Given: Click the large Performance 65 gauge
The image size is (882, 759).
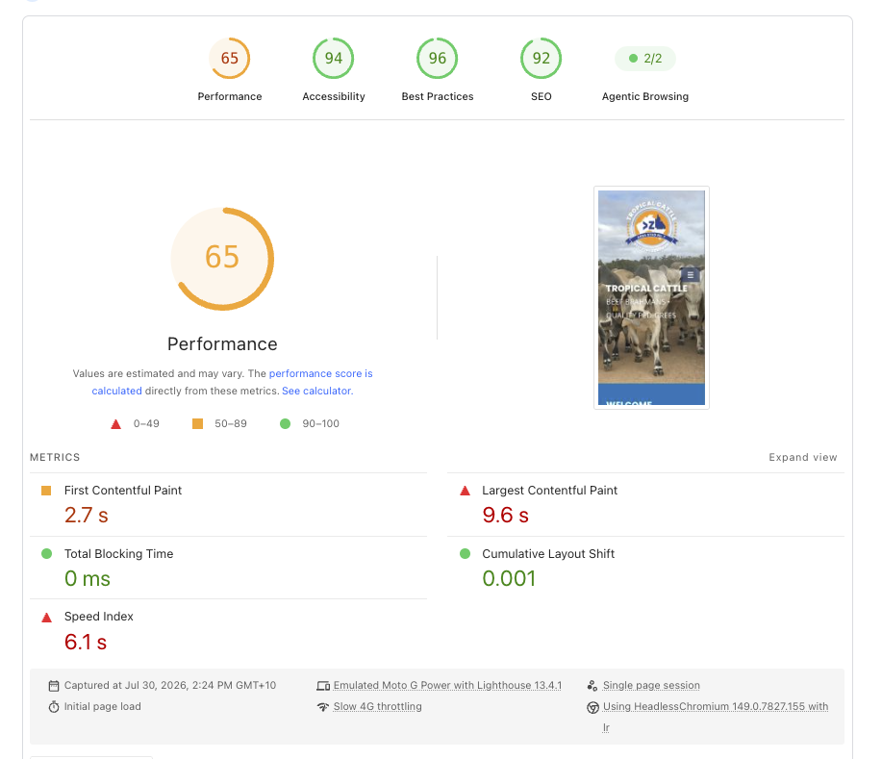Looking at the screenshot, I should point(222,259).
